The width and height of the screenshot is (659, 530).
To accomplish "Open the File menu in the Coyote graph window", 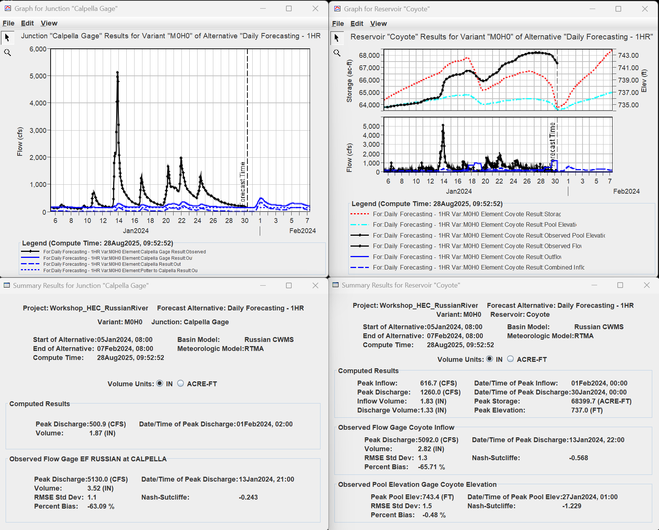I will coord(337,23).
